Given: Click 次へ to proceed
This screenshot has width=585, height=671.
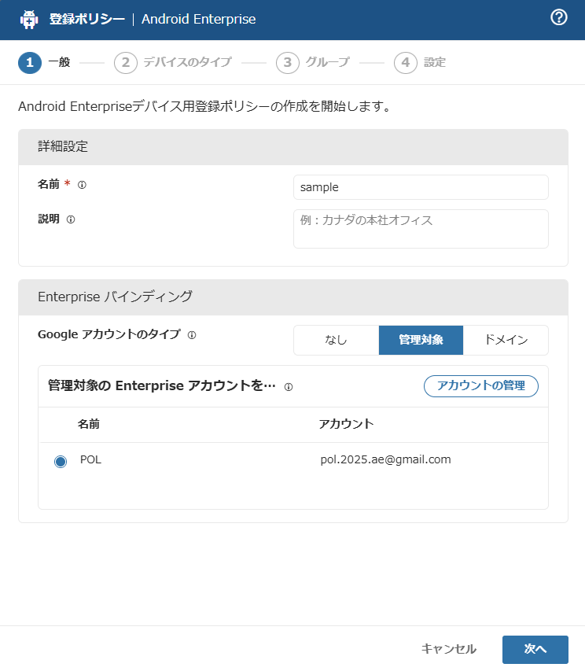Looking at the screenshot, I should (535, 649).
